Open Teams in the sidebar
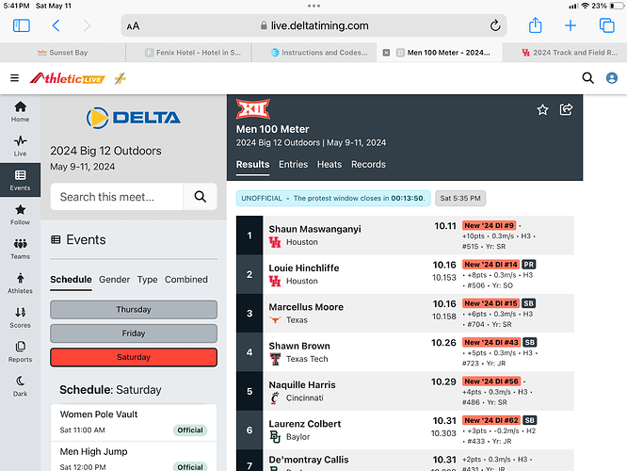This screenshot has height=471, width=627. (x=20, y=249)
